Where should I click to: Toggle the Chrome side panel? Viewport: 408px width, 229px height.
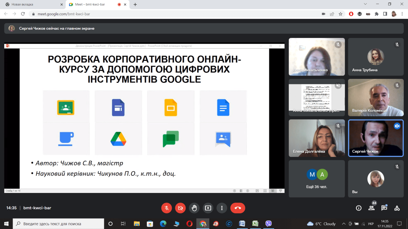[385, 14]
